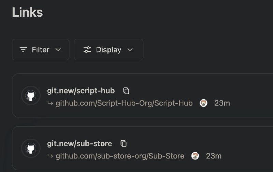Image resolution: width=273 pixels, height=172 pixels.
Task: Copy the git.new/script-hub short link
Action: [x=126, y=91]
